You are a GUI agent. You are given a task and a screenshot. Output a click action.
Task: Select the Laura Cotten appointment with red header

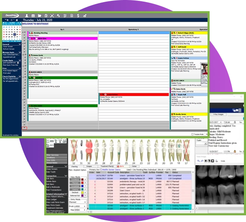(134, 98)
